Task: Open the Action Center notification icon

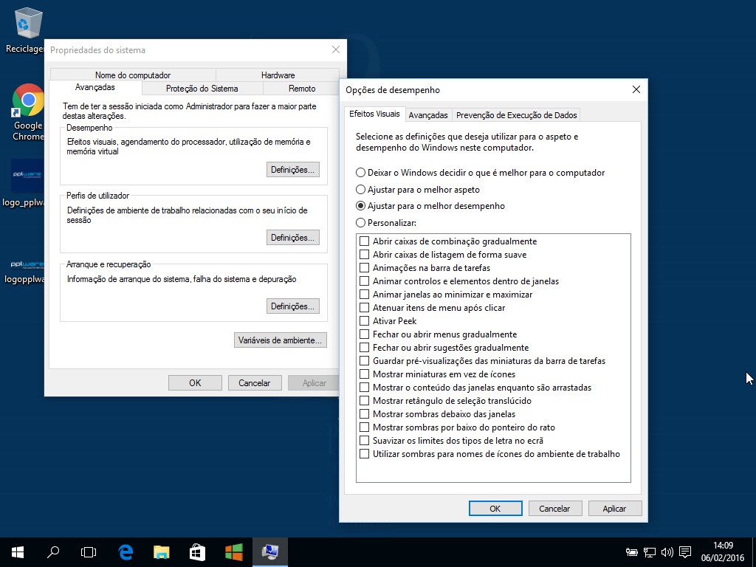Action: click(x=685, y=551)
